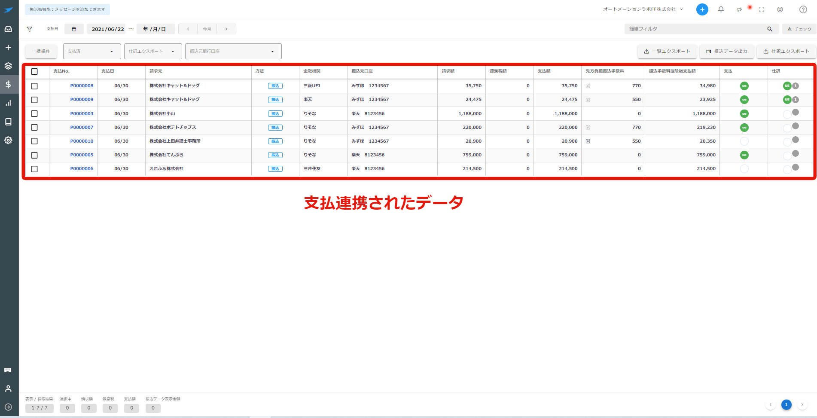Image resolution: width=817 pixels, height=418 pixels.
Task: Open the settings gear in sidebar
Action: (8, 140)
